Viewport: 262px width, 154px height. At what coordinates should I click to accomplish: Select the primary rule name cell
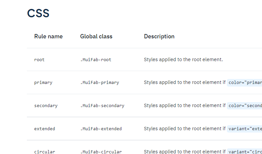[43, 83]
